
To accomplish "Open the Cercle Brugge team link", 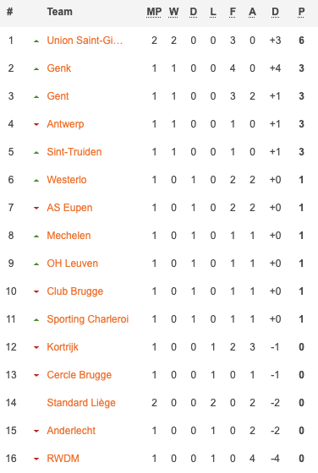I will [79, 375].
